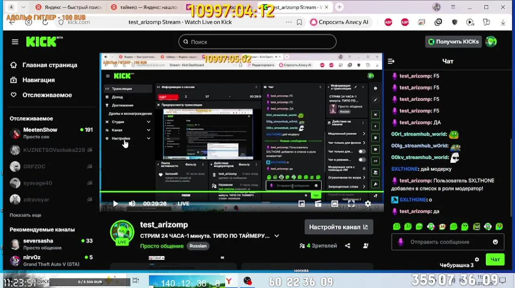515x288 pixels.
Task: Click 00lg_streamhub_w0rld chat username
Action: [x=420, y=146]
